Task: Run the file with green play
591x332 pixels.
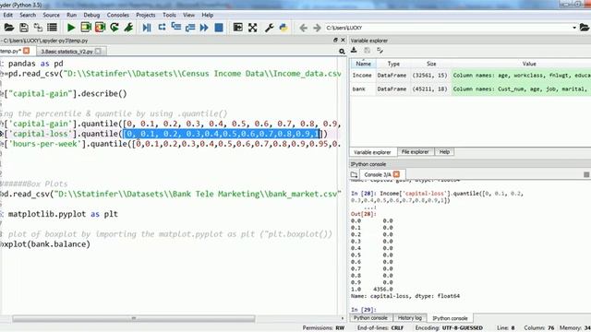Action: pyautogui.click(x=71, y=28)
